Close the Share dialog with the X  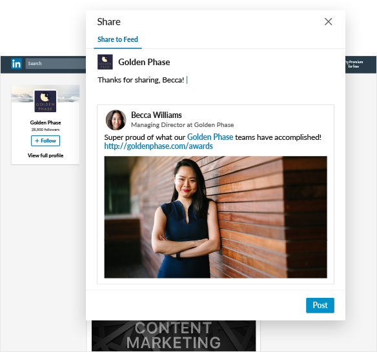click(328, 22)
